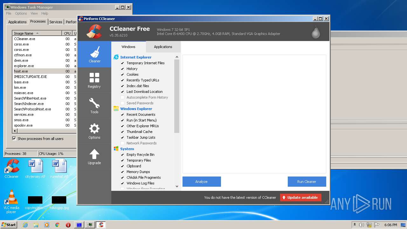407x229 pixels.
Task: Select the takingpp.jpg desktop file
Action: click(x=59, y=203)
